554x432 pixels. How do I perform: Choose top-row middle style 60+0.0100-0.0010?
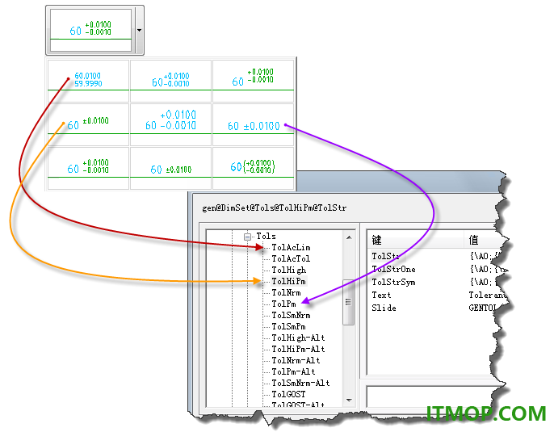coord(170,81)
